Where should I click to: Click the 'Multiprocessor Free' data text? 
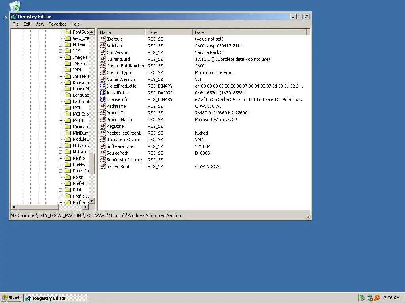click(214, 73)
